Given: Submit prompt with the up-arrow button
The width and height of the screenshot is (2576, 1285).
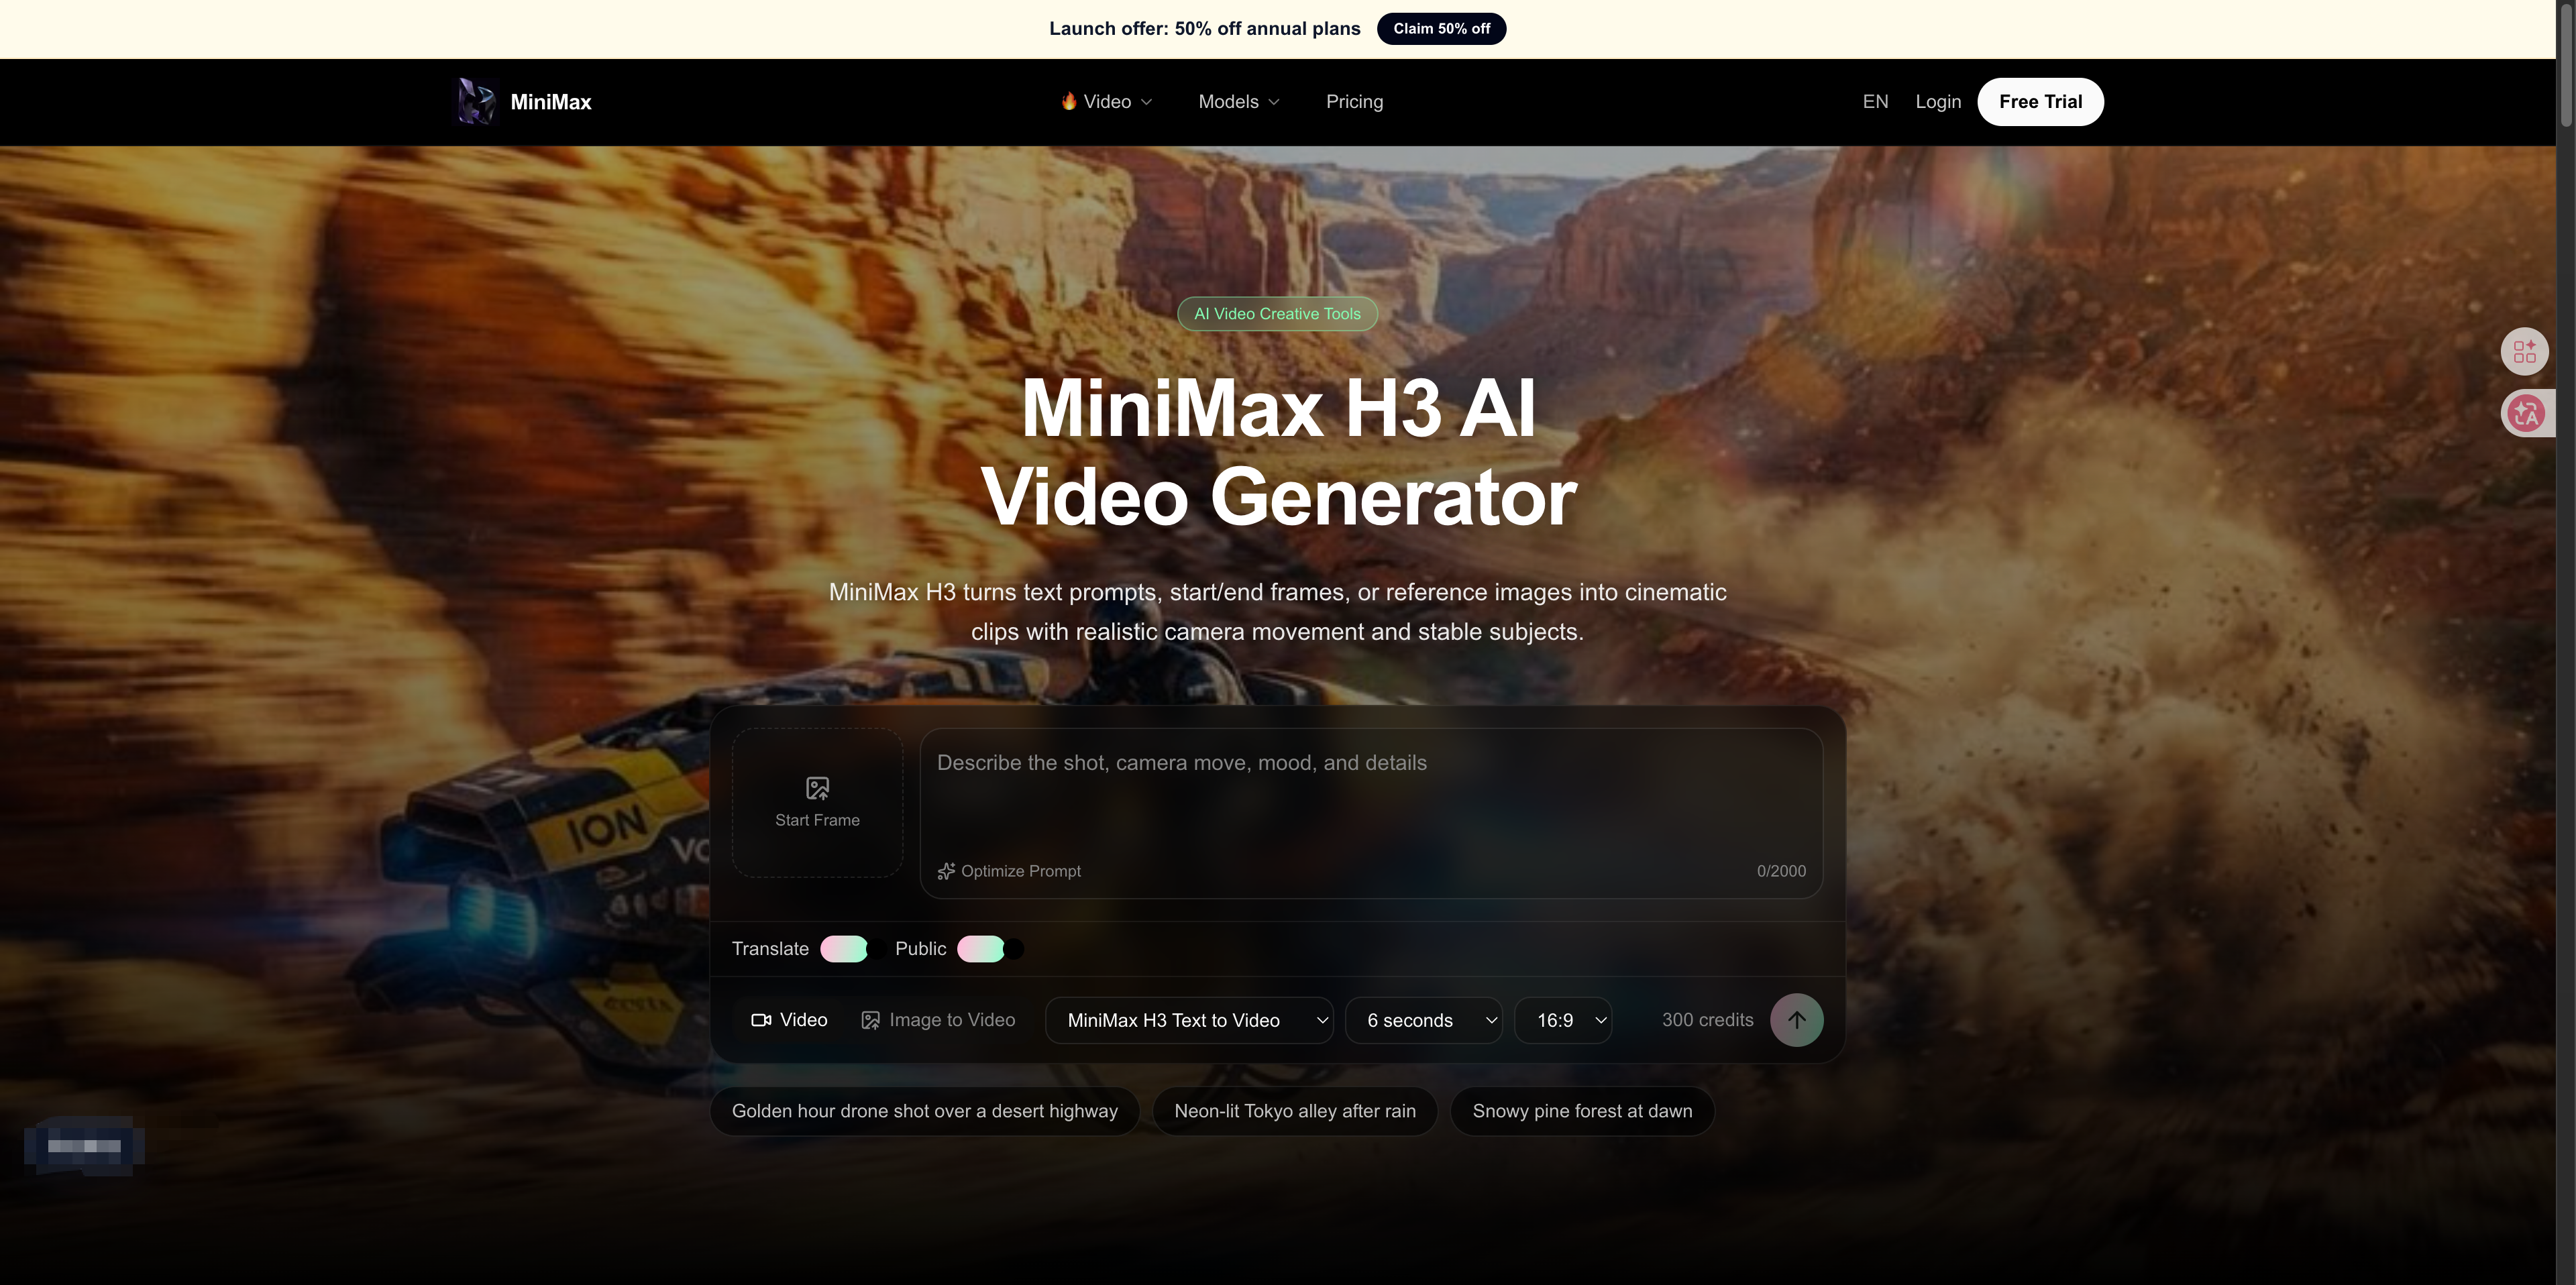Looking at the screenshot, I should pyautogui.click(x=1796, y=1020).
